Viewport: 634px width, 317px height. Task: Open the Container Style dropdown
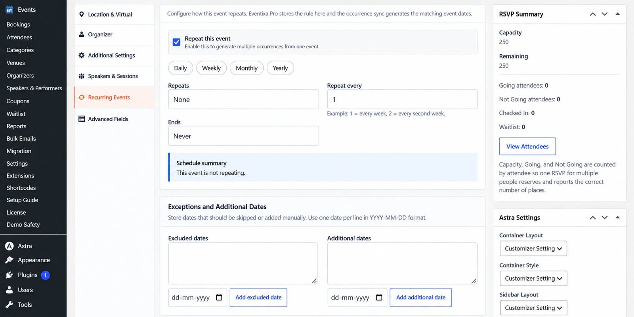point(533,279)
